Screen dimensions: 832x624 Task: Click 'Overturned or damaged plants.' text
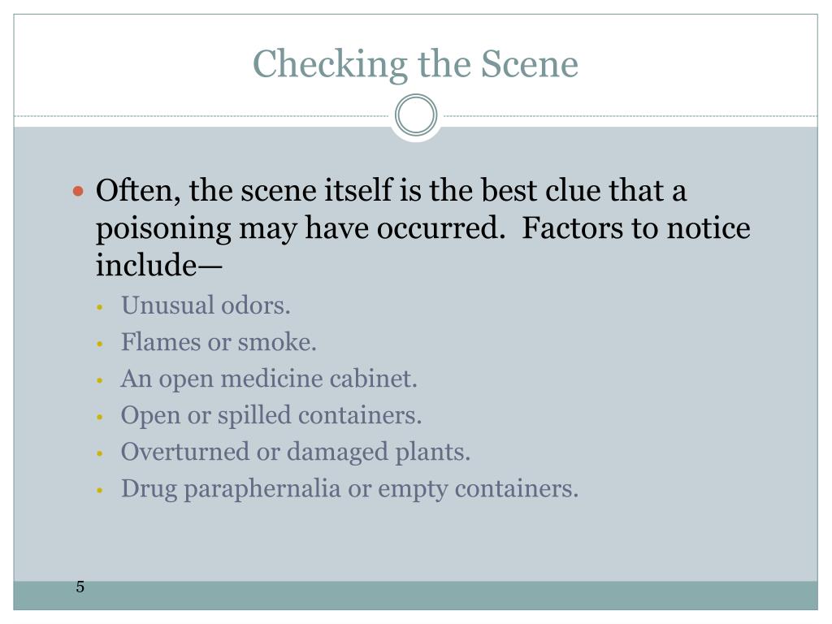[296, 452]
